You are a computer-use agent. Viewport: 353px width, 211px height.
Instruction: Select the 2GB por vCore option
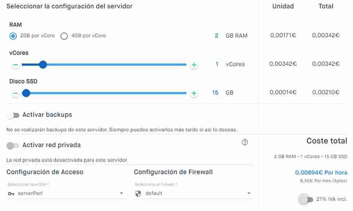tap(13, 36)
